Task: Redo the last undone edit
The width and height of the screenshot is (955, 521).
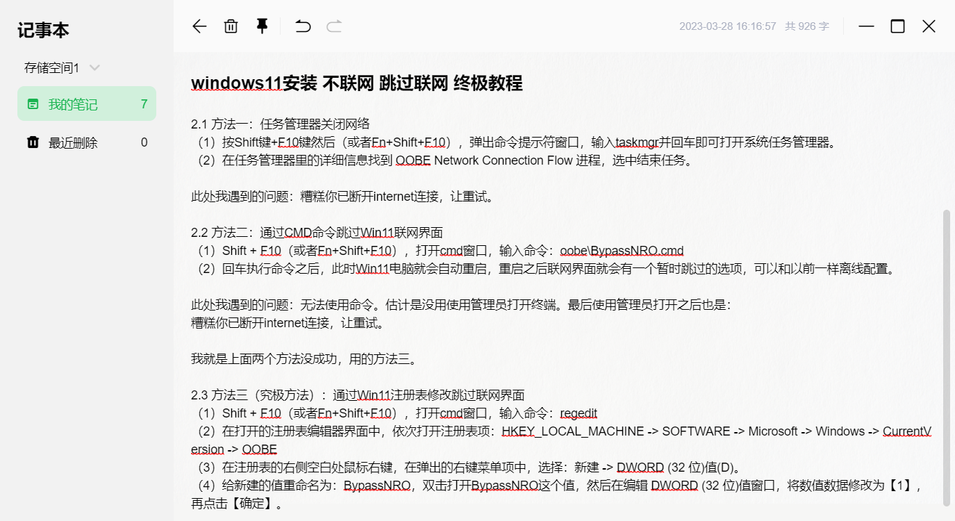Action: click(x=335, y=26)
